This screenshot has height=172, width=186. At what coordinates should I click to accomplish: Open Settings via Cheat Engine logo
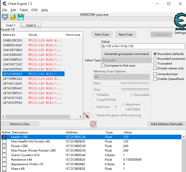pos(180,21)
